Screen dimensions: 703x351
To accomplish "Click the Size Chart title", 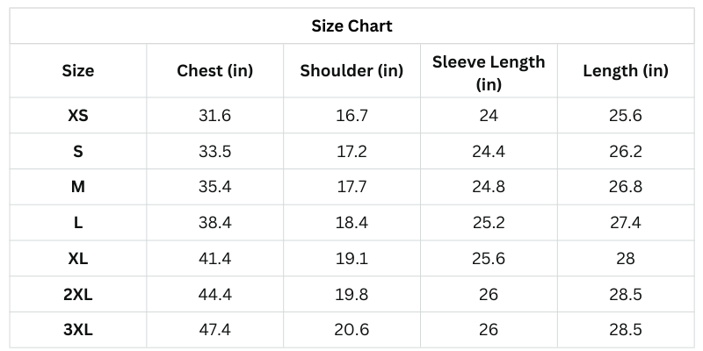I will [351, 26].
